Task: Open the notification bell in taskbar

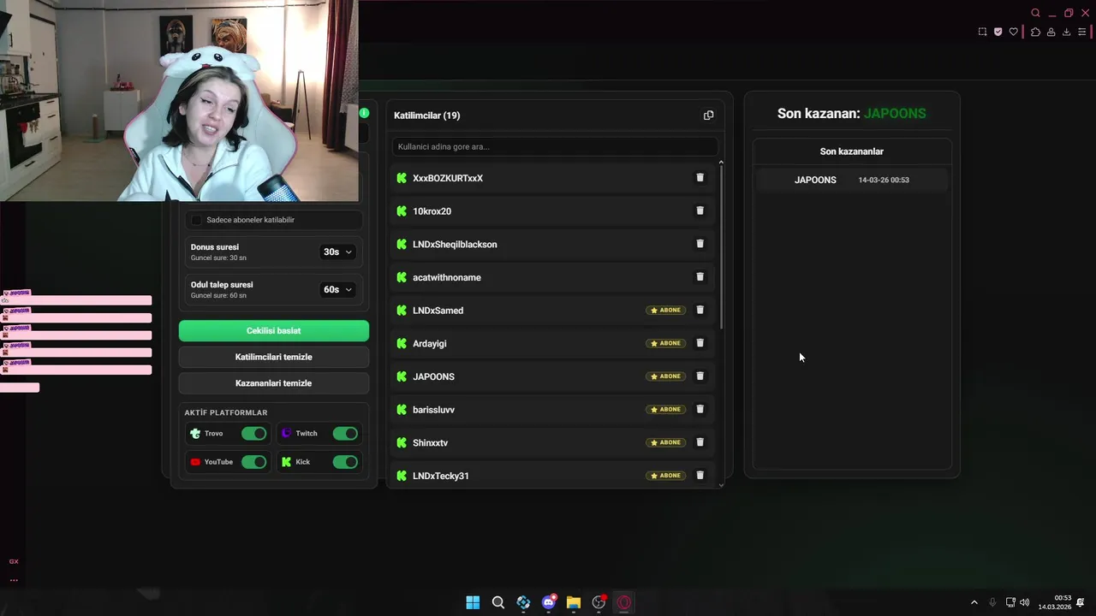Action: click(x=1081, y=602)
